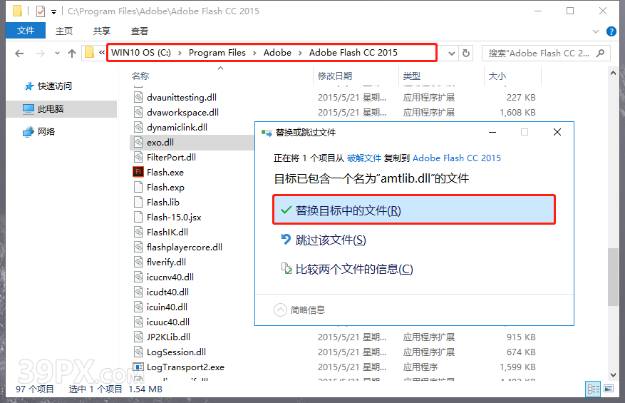
Task: Select the icuuc40.dll file icon
Action: [138, 322]
